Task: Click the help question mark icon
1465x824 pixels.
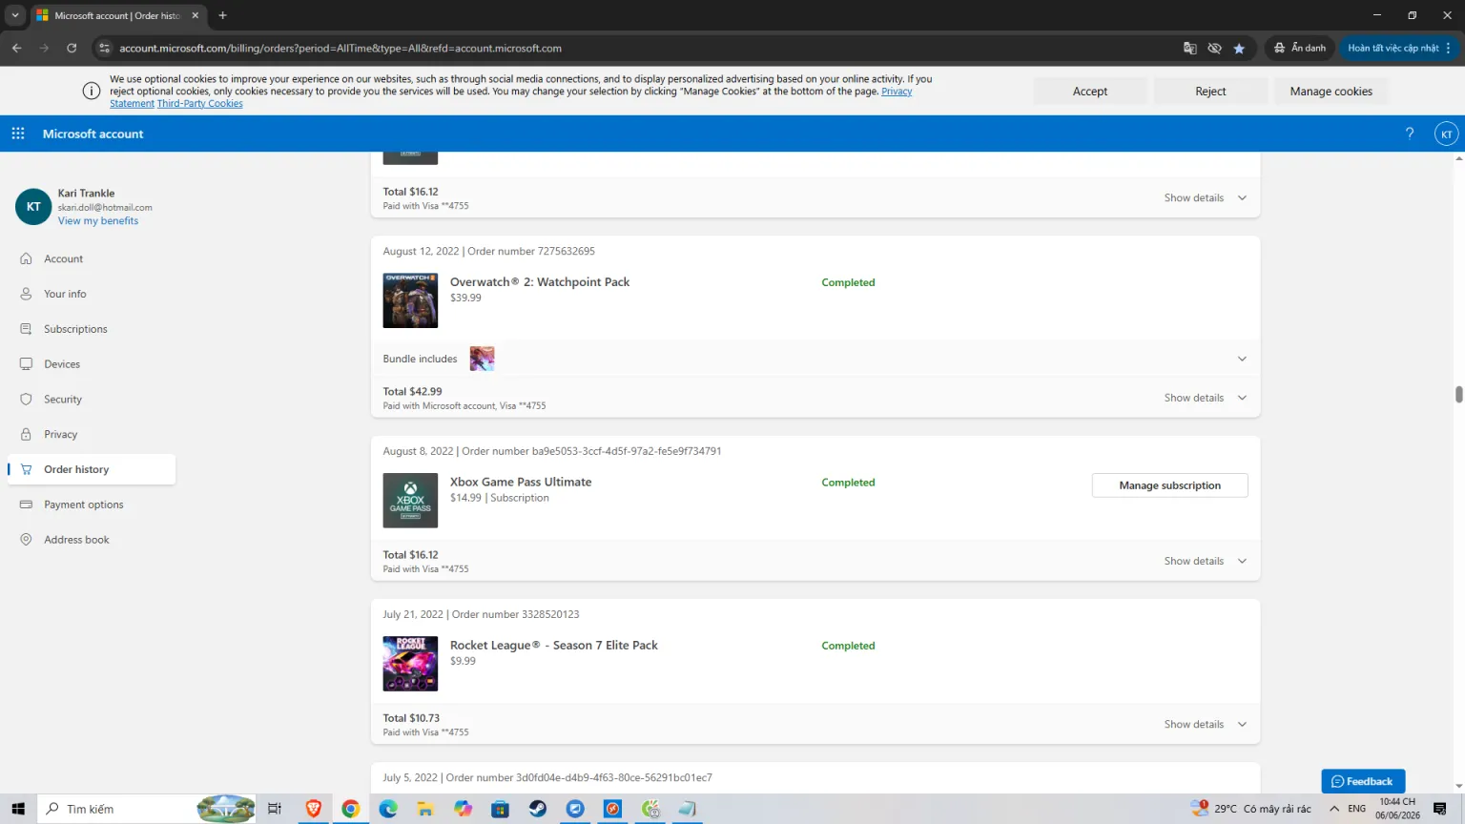Action: (x=1410, y=134)
